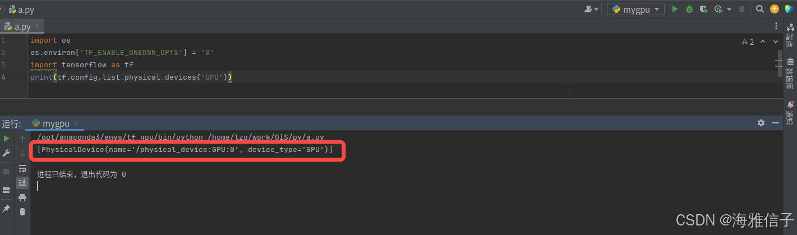Open run settings via the wrench icon

pyautogui.click(x=7, y=153)
